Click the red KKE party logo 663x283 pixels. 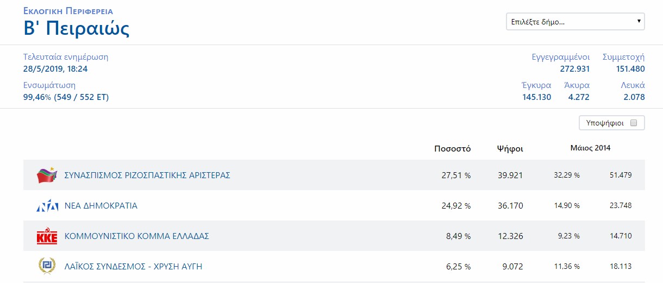pyautogui.click(x=47, y=236)
